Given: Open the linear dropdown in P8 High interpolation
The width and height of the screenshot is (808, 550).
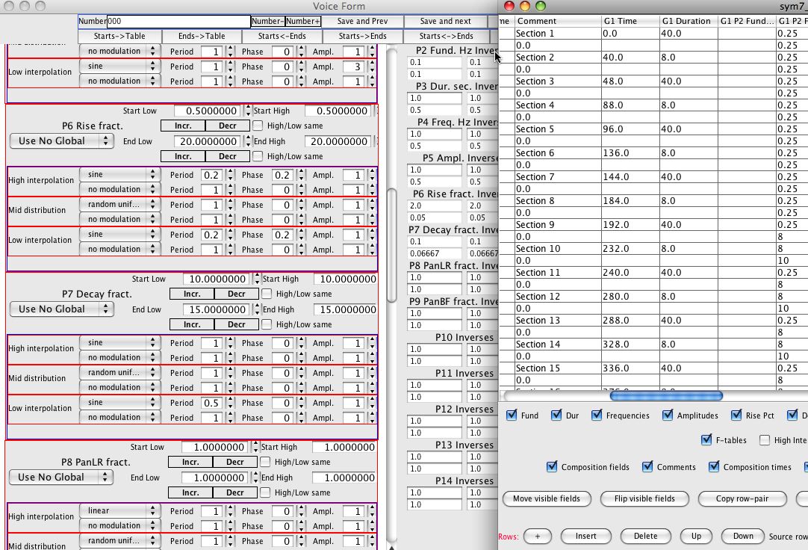Looking at the screenshot, I should 119,511.
